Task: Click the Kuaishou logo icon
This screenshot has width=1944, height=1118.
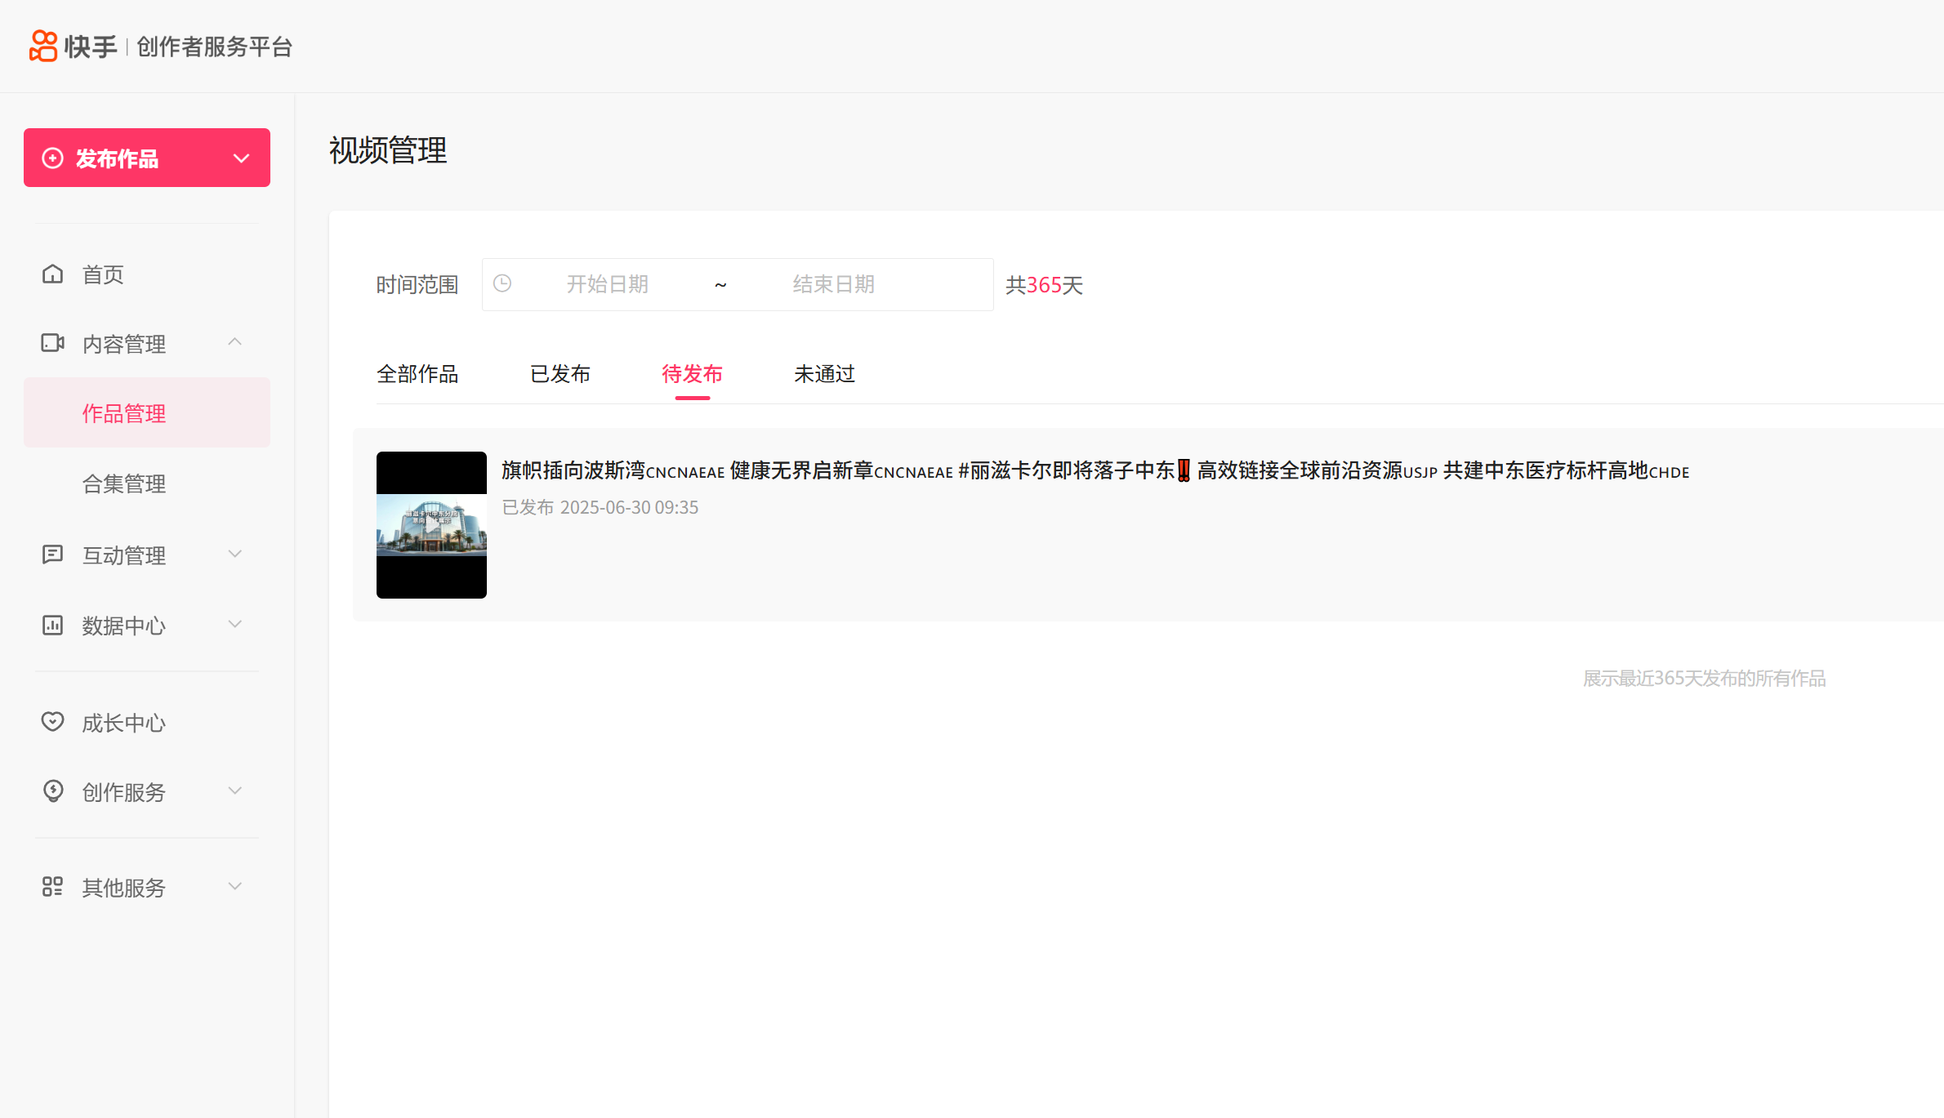Action: point(43,46)
